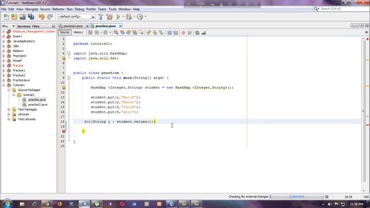Click the Redo arrow icon
370x208 pixels.
[x=50, y=17]
